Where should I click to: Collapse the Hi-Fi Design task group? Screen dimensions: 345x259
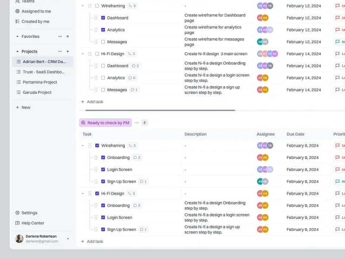(82, 54)
